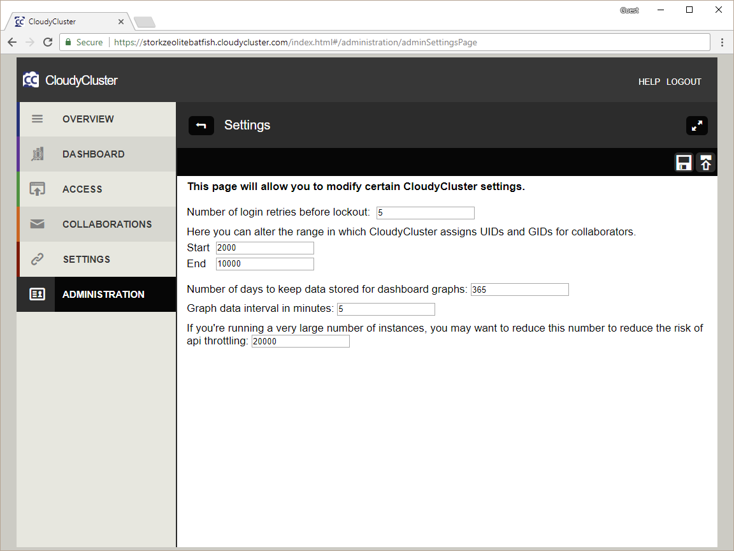The image size is (734, 551).
Task: Click the Administration ID card icon
Action: point(38,294)
